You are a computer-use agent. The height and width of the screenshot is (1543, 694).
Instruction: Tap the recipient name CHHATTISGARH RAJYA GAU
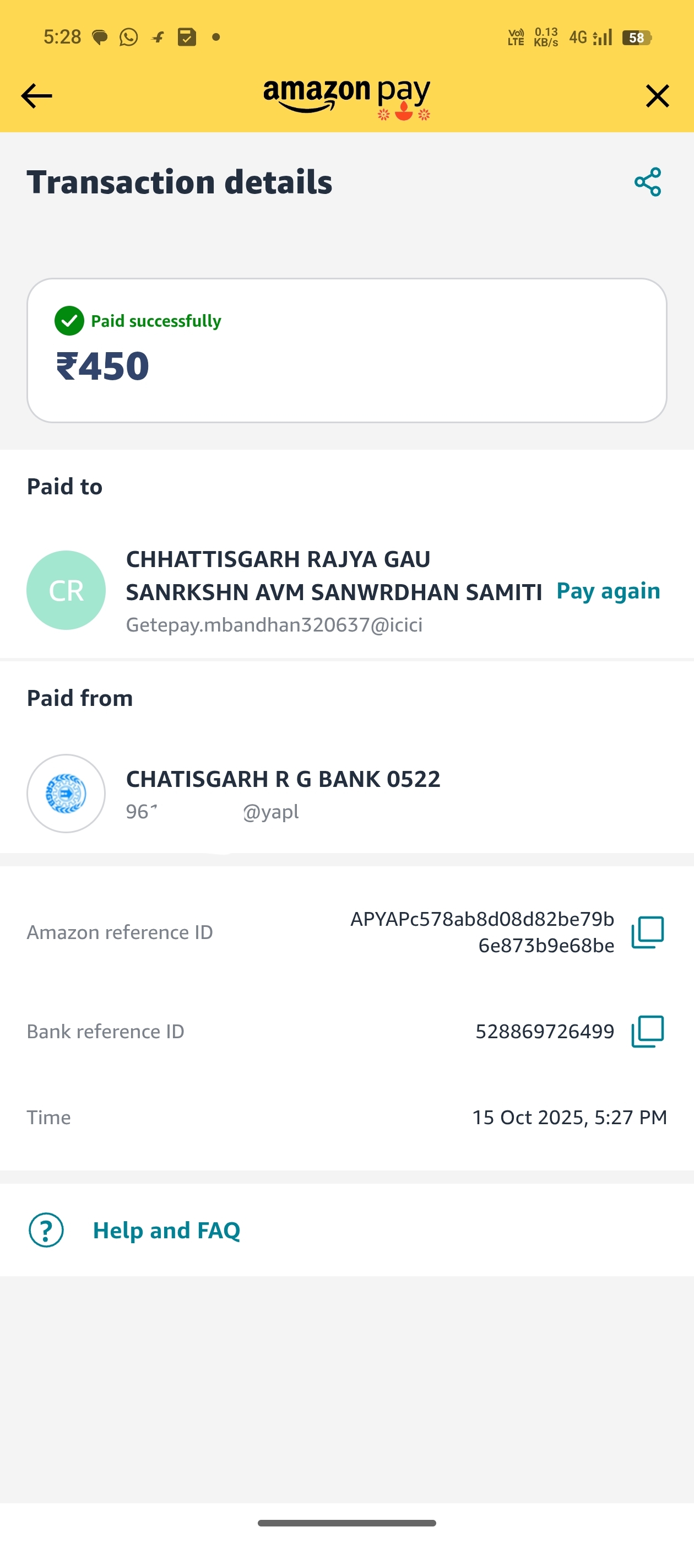[x=278, y=559]
